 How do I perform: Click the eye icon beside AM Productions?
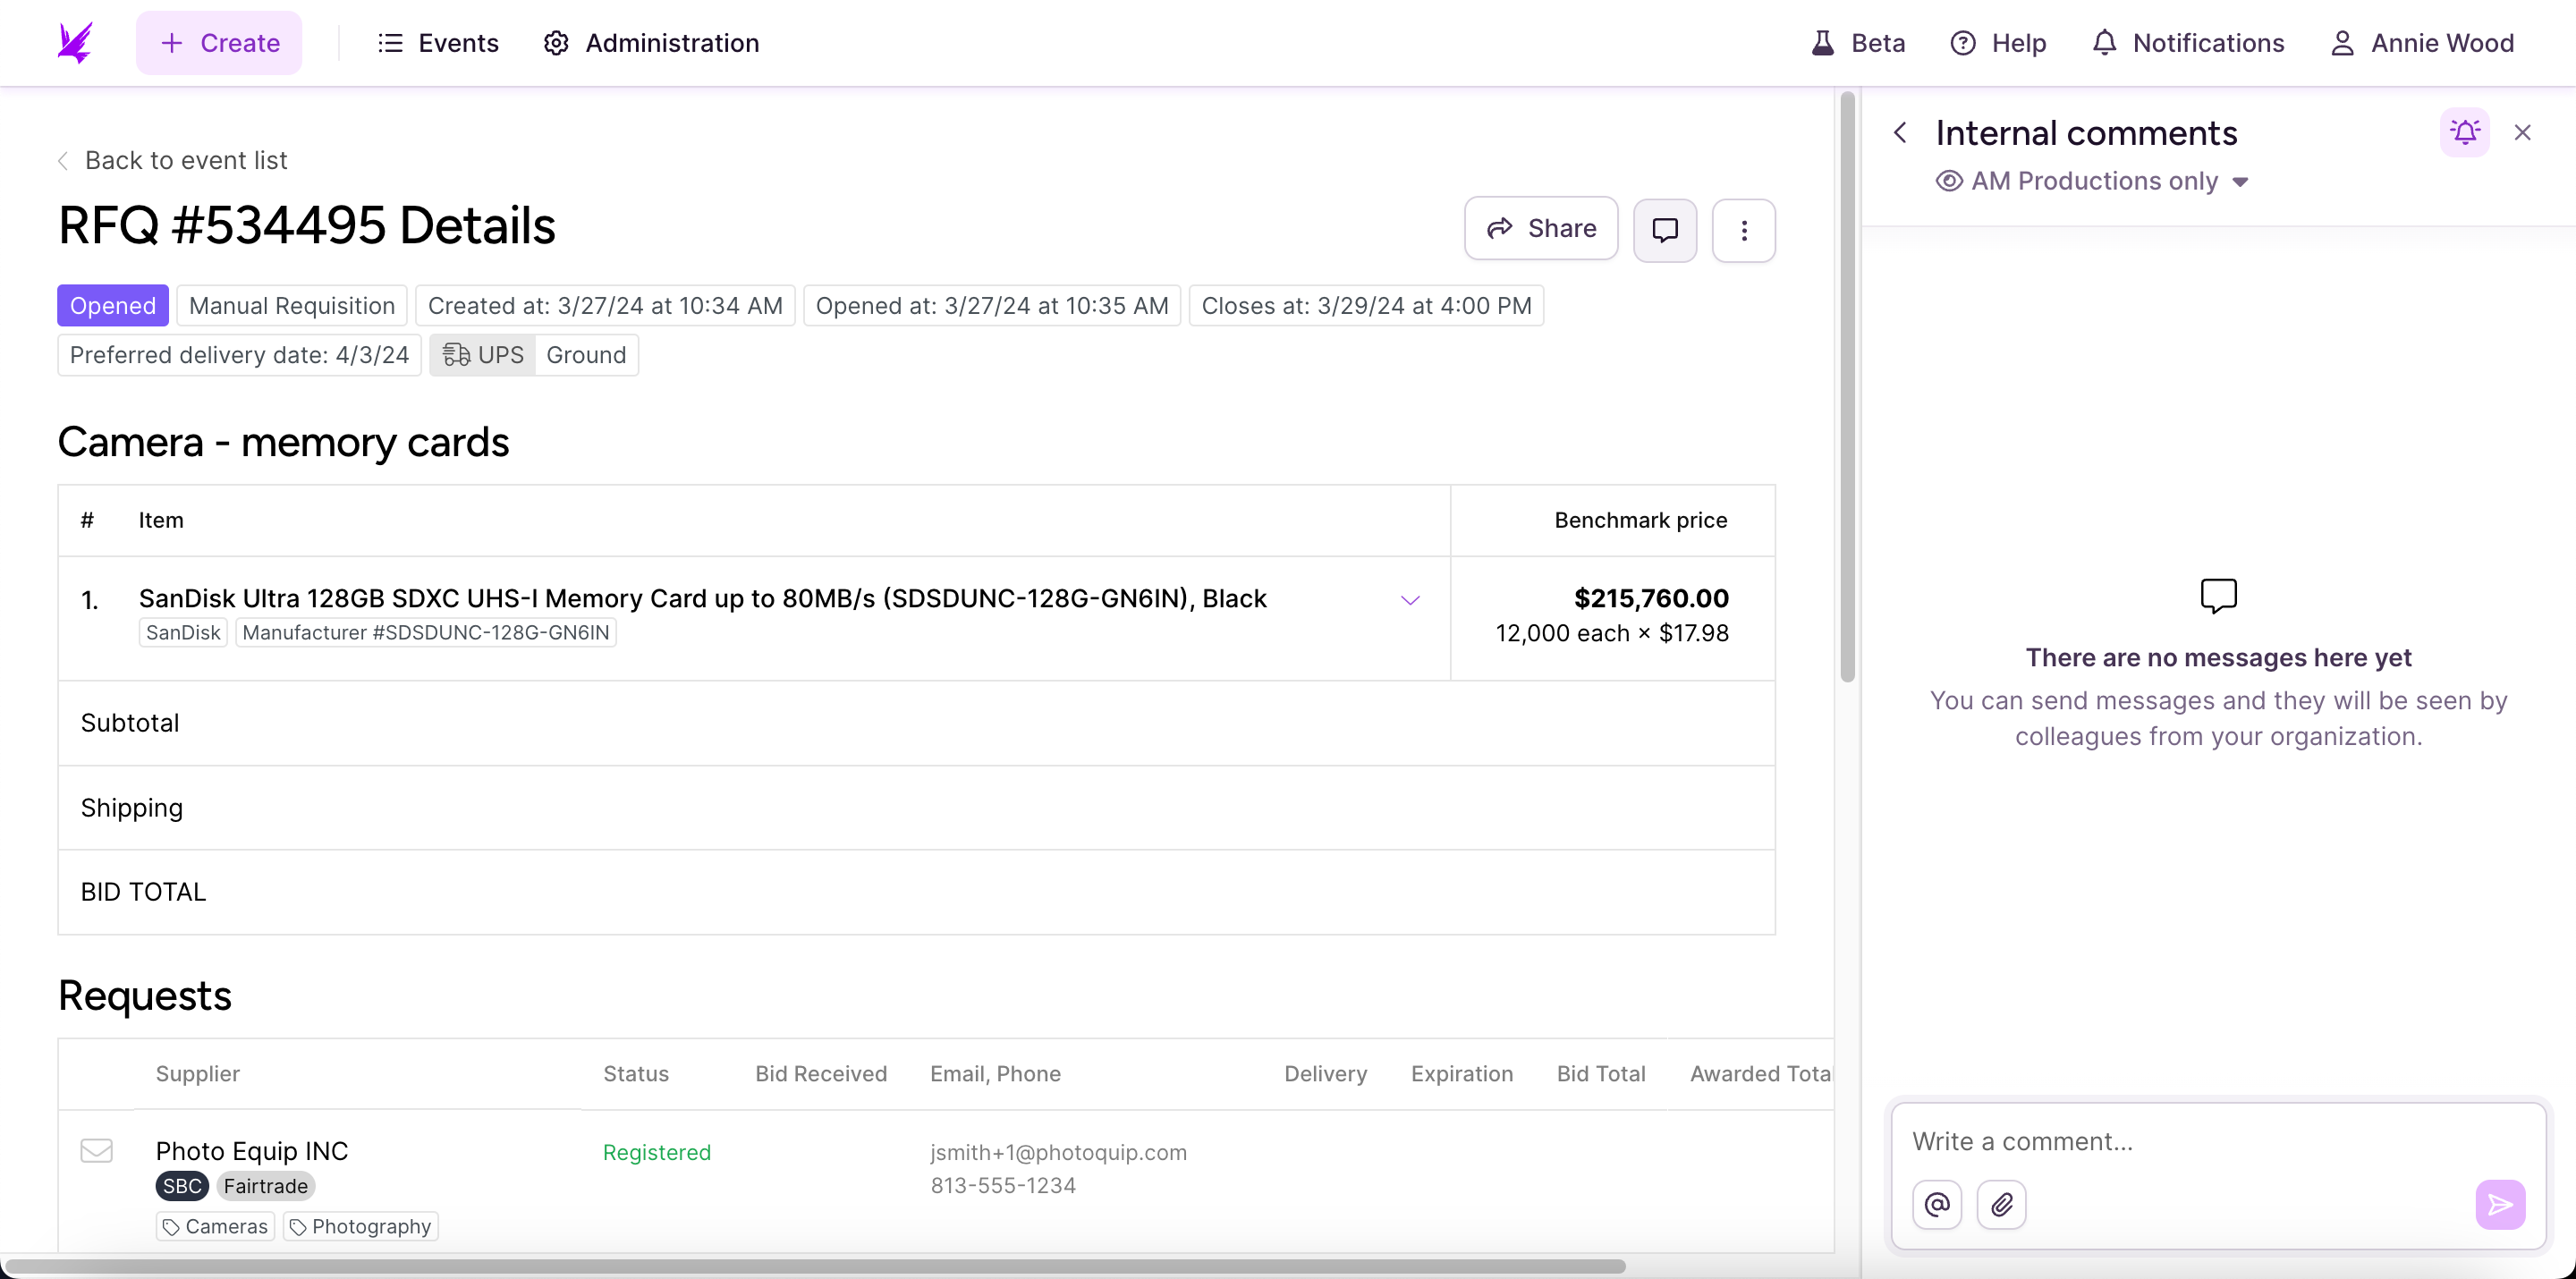(1949, 181)
